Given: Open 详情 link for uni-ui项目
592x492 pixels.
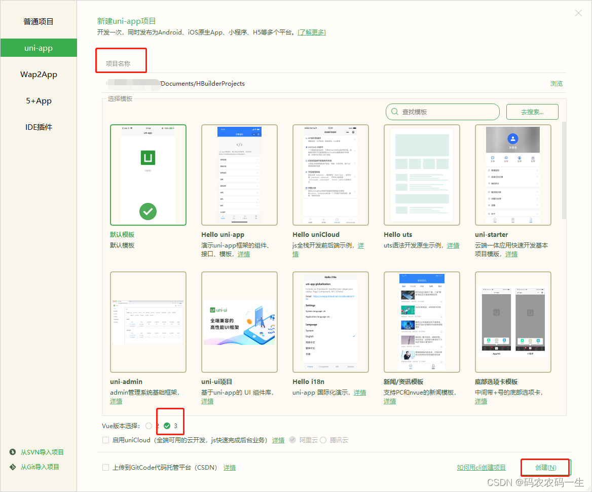Looking at the screenshot, I should pyautogui.click(x=207, y=401).
